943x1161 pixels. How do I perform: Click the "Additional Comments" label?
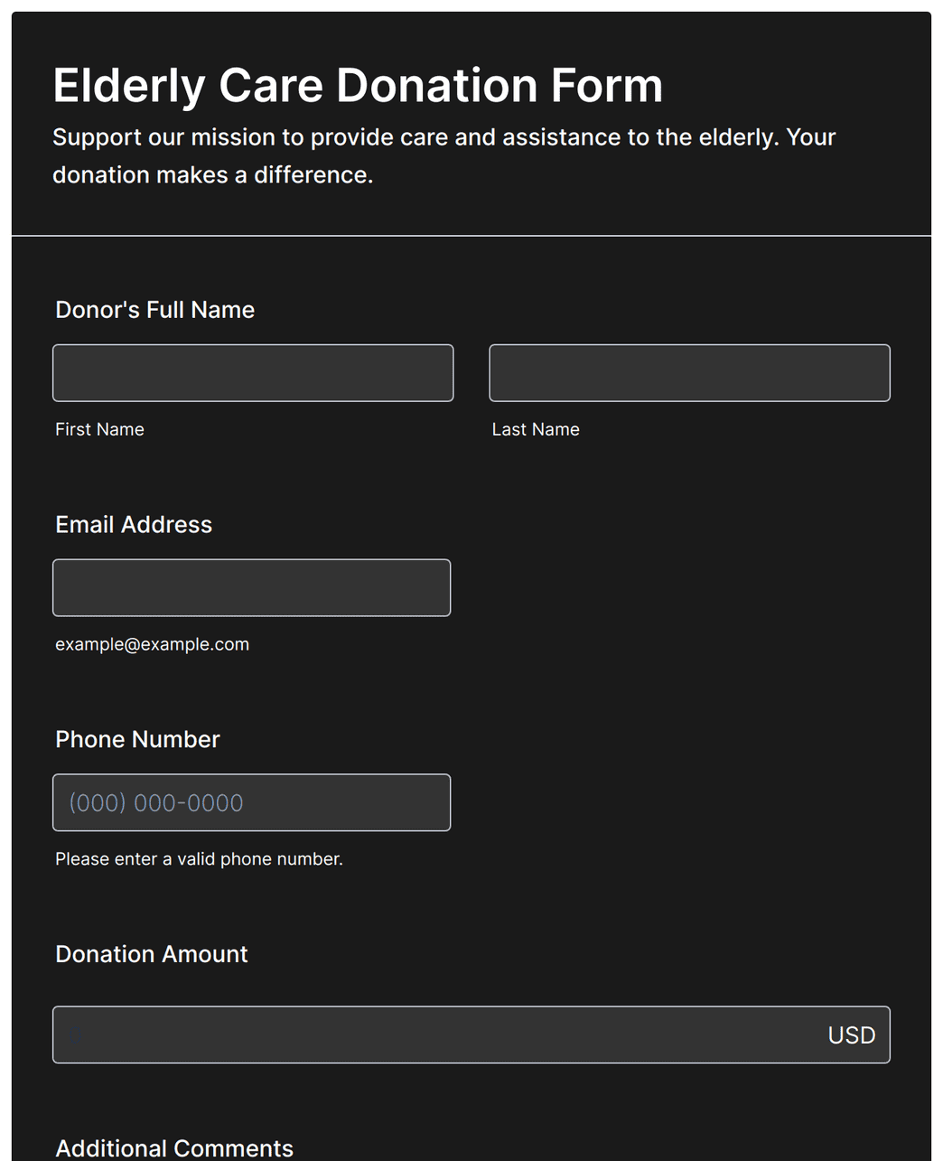174,1148
